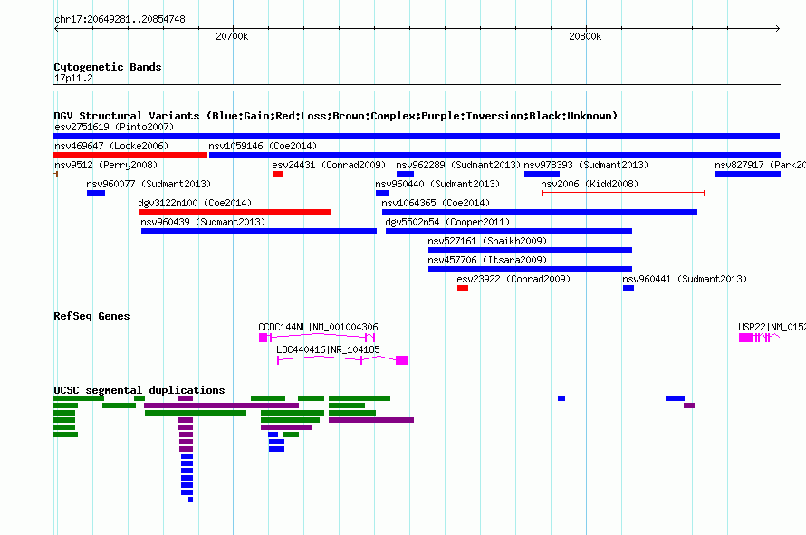Select the nsv978393 (Sudmant2013) variant bar

pos(542,174)
